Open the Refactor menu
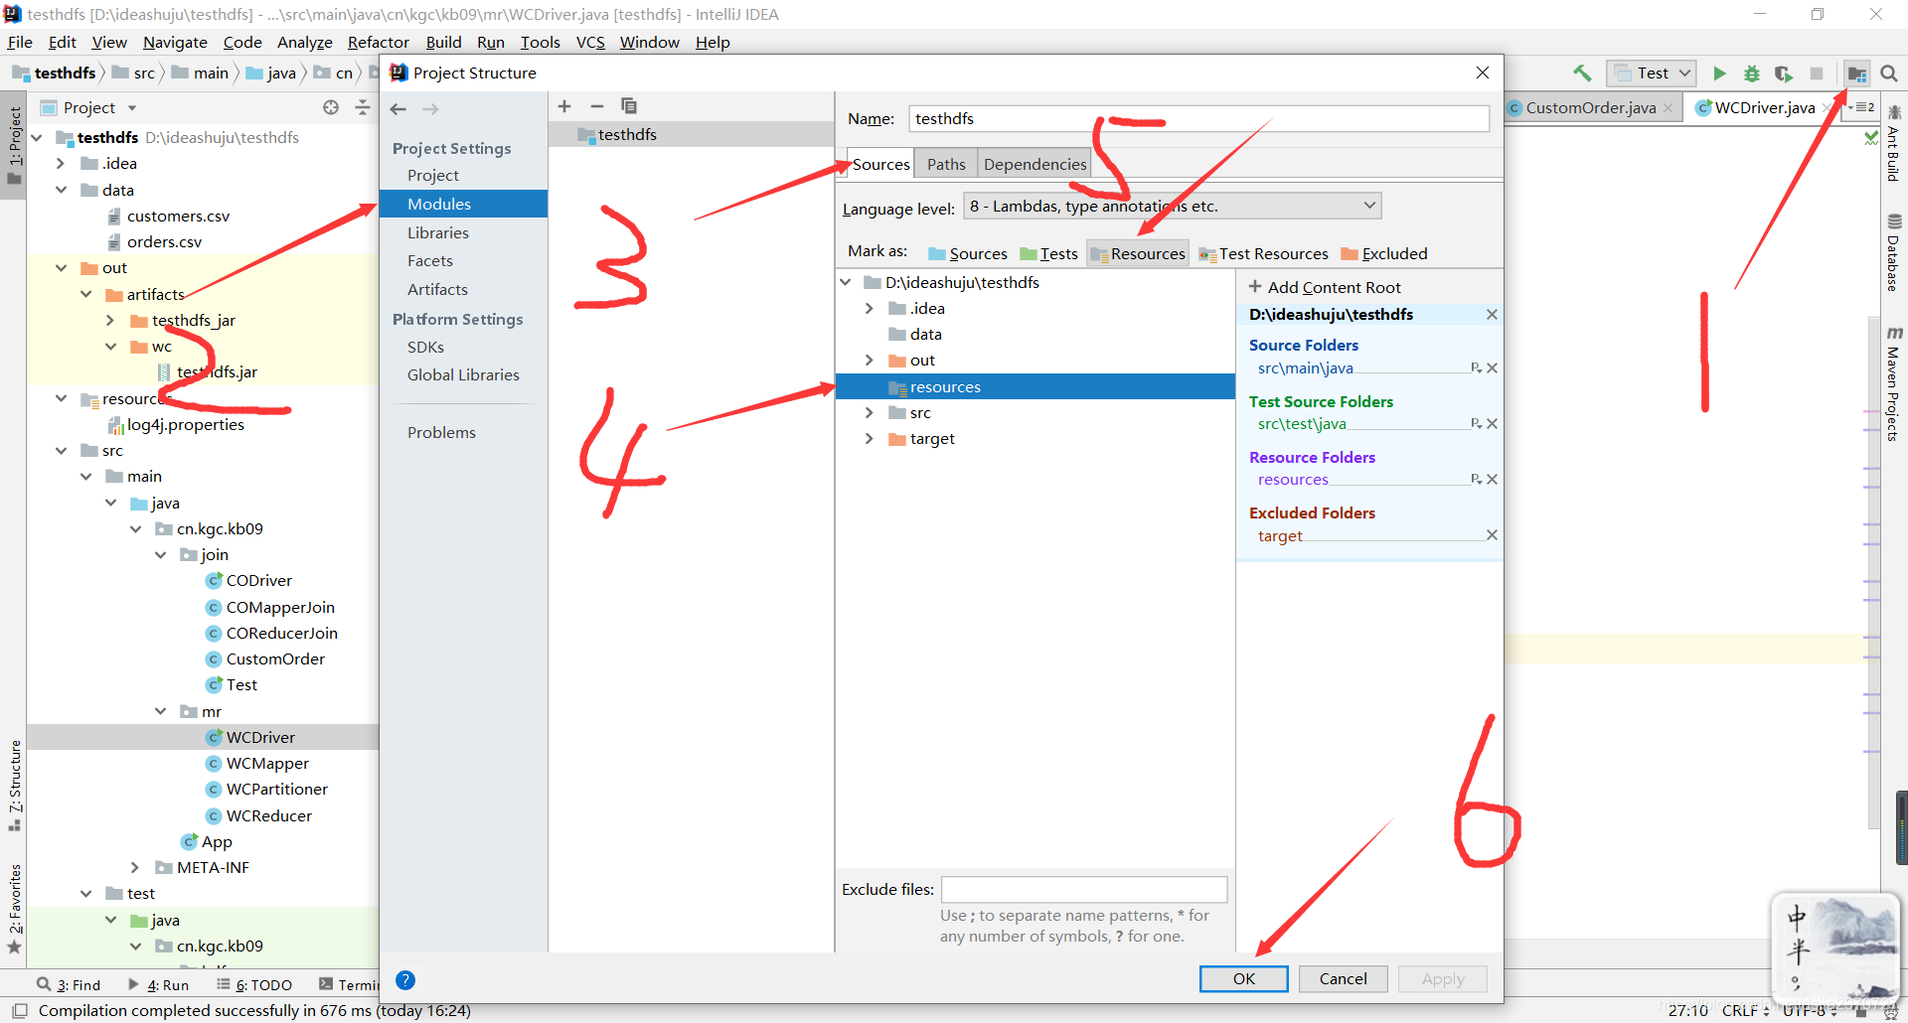Screen dimensions: 1908x1023 378,42
